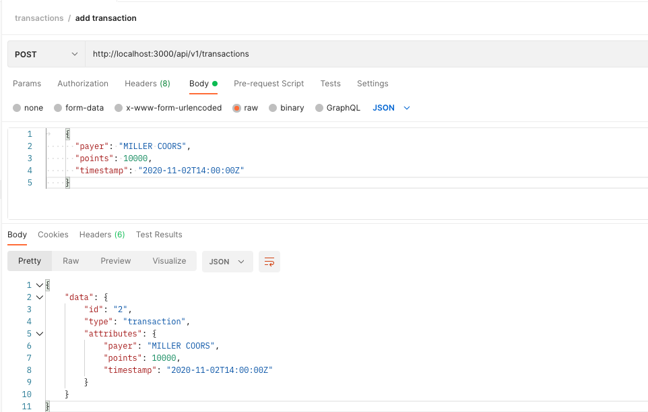The height and width of the screenshot is (412, 648).
Task: Click line number 11 in response viewer
Action: point(27,406)
